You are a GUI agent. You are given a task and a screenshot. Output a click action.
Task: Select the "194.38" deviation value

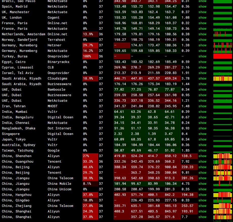pyautogui.click(x=187, y=195)
